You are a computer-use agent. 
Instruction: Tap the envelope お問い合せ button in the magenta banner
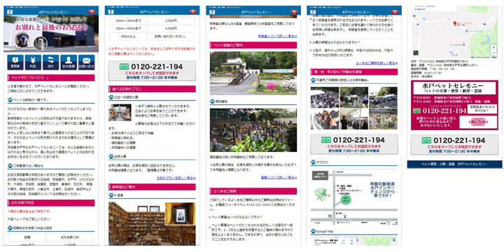pos(478,122)
